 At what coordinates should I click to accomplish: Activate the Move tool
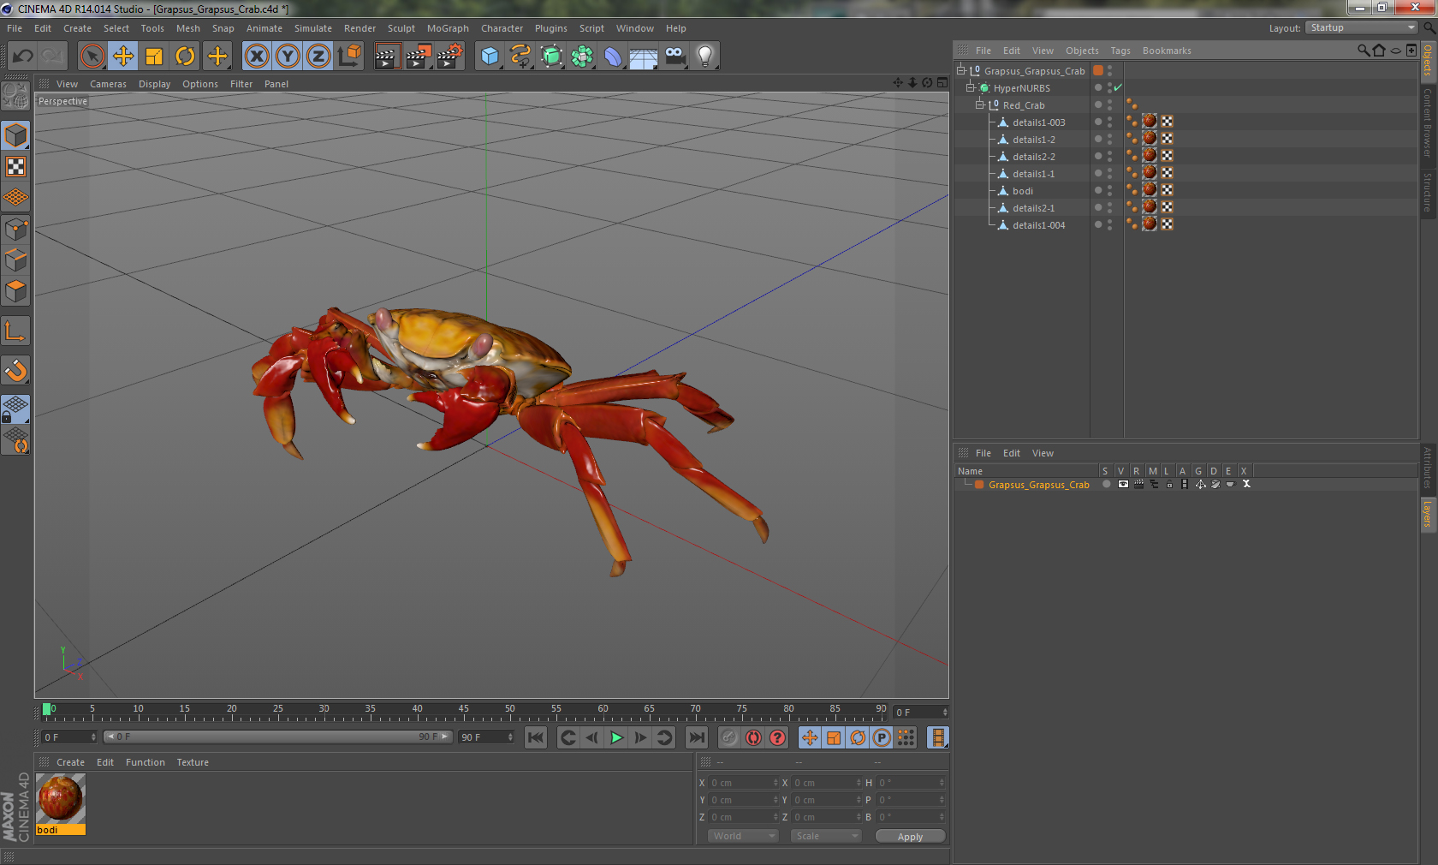click(x=123, y=57)
